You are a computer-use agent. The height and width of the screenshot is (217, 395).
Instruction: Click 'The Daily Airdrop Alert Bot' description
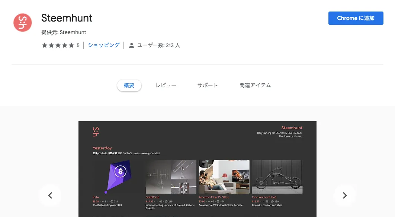(x=107, y=205)
